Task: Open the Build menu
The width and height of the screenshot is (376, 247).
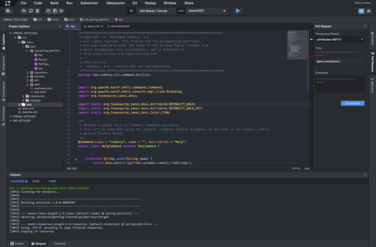Action: point(54,3)
